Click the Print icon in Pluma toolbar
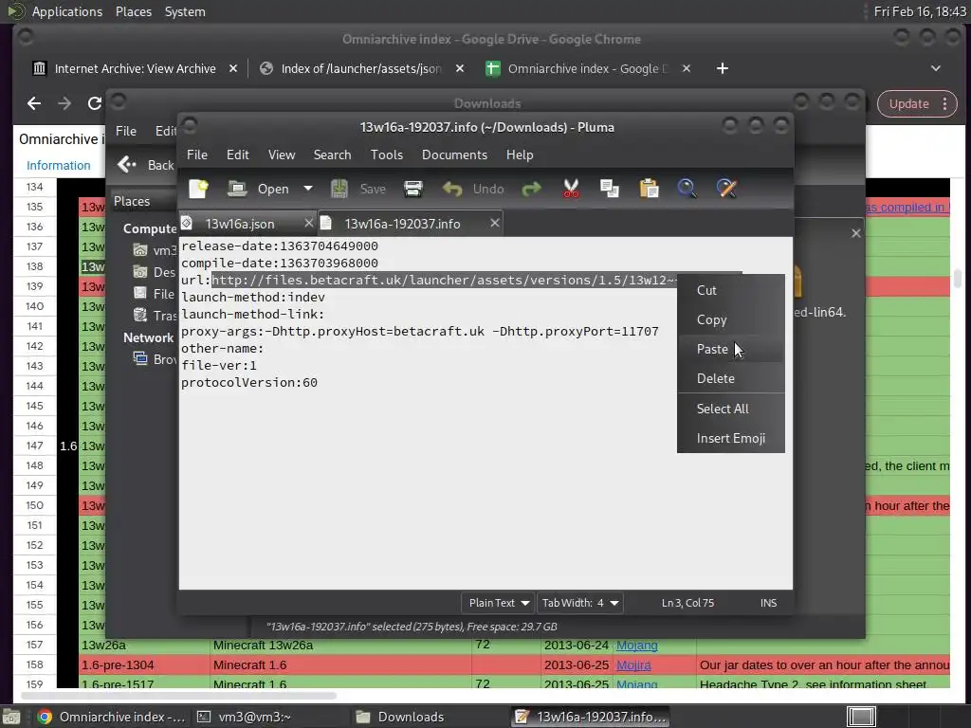 pyautogui.click(x=413, y=189)
